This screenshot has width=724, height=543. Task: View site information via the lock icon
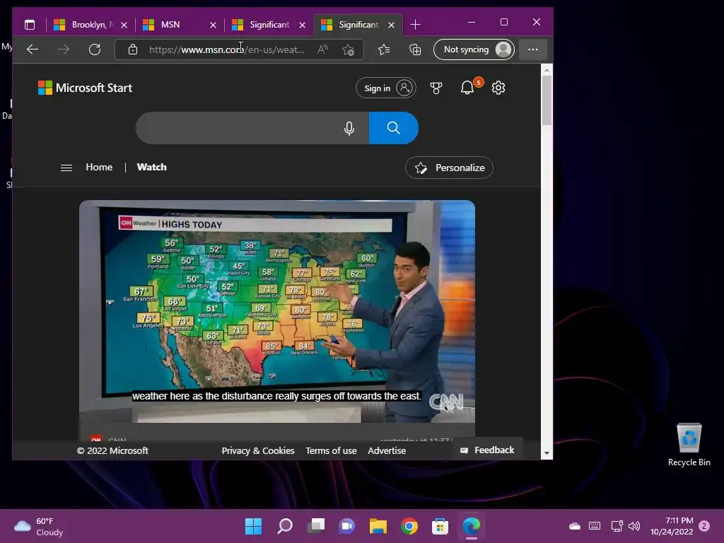[x=132, y=49]
